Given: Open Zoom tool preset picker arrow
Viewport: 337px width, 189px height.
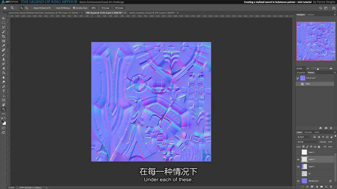Looking at the screenshot, I should tap(16, 8).
